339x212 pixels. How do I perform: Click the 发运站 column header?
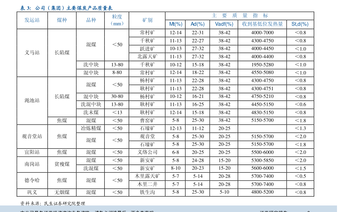pos(32,20)
